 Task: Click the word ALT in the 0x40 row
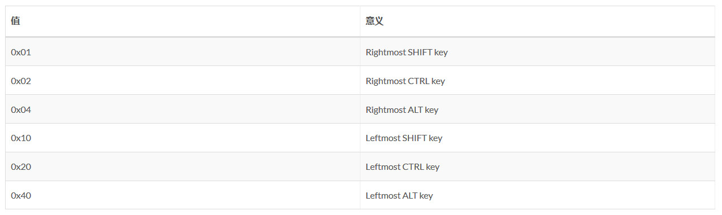click(410, 195)
